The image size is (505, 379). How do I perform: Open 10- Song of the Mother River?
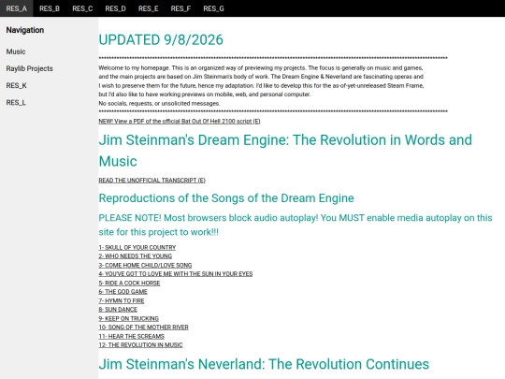click(143, 328)
